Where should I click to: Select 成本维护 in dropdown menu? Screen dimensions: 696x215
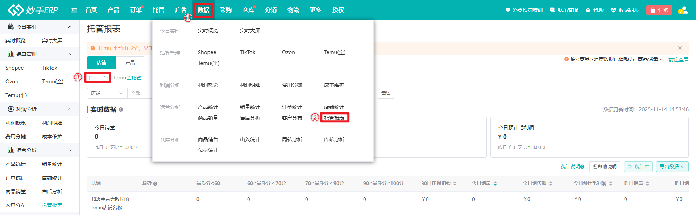334,85
